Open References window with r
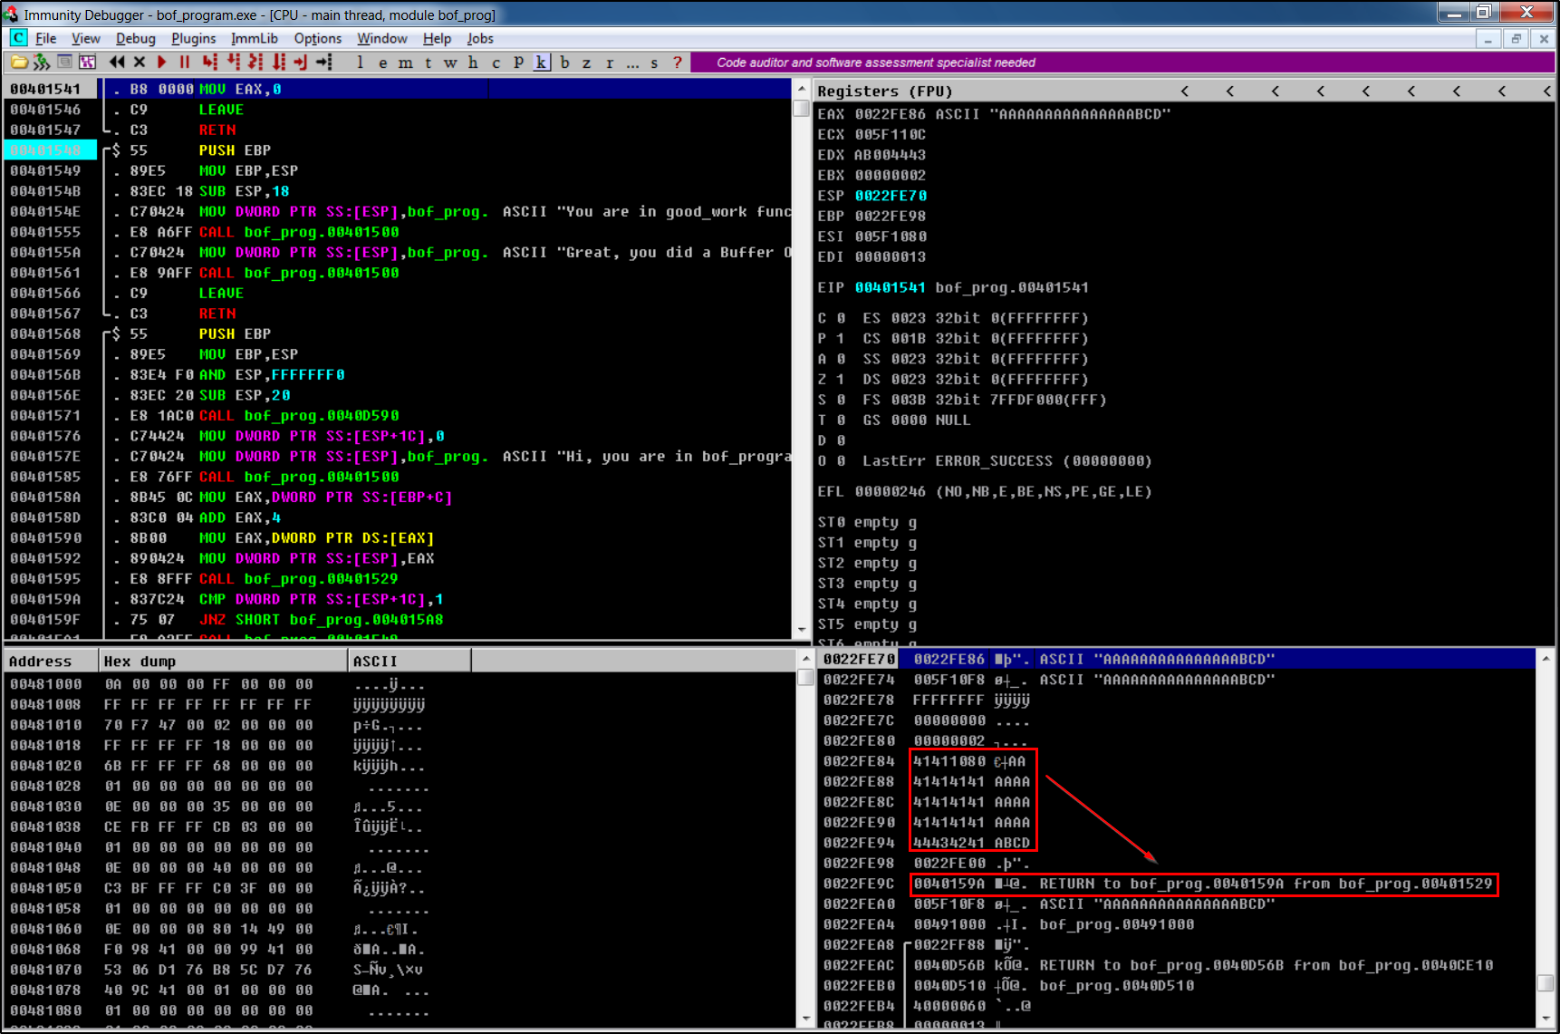Viewport: 1560px width, 1034px height. pyautogui.click(x=610, y=63)
